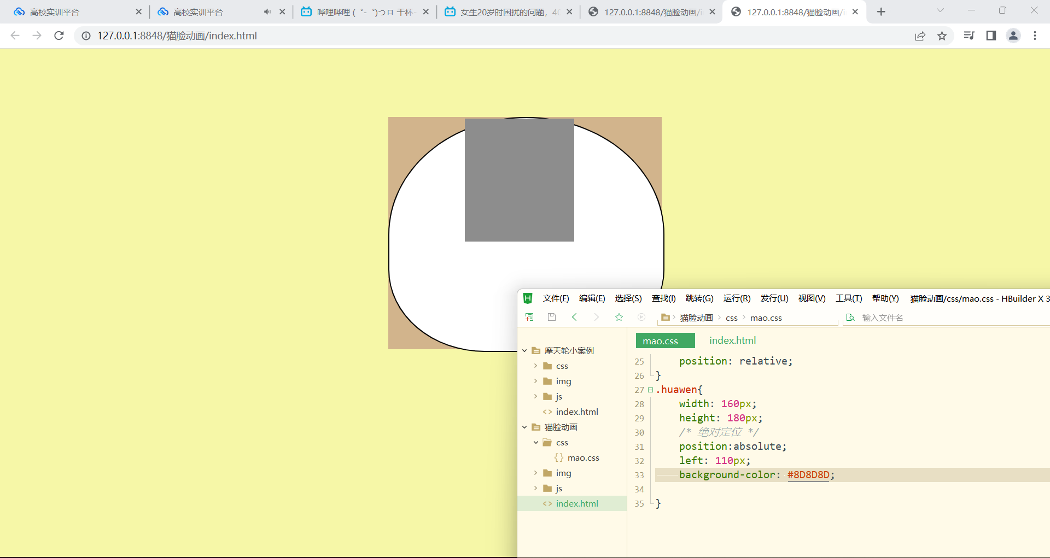Click color value #8D8D8D in editor
1050x558 pixels.
(808, 475)
